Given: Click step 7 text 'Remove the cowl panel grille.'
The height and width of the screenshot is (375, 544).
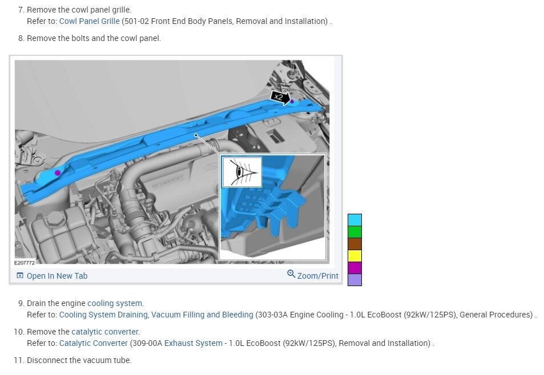Looking at the screenshot, I should pos(79,10).
